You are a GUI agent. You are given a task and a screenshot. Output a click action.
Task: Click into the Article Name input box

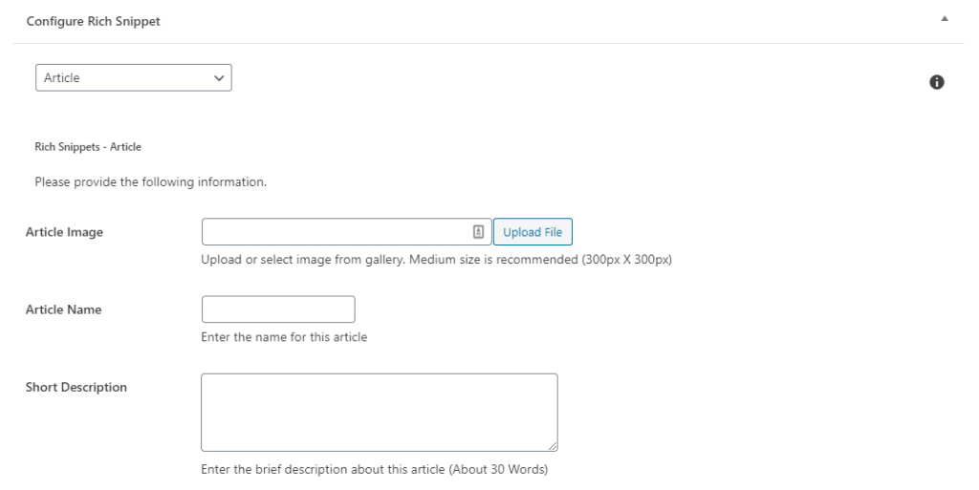(x=278, y=309)
